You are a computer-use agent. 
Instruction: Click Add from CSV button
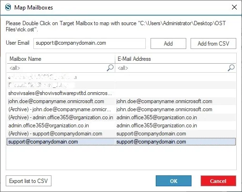213,43
